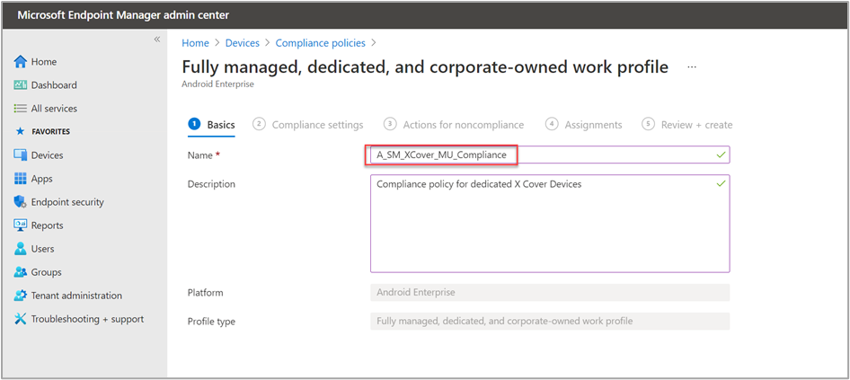The width and height of the screenshot is (850, 380).
Task: Click the All services list icon
Action: [20, 109]
